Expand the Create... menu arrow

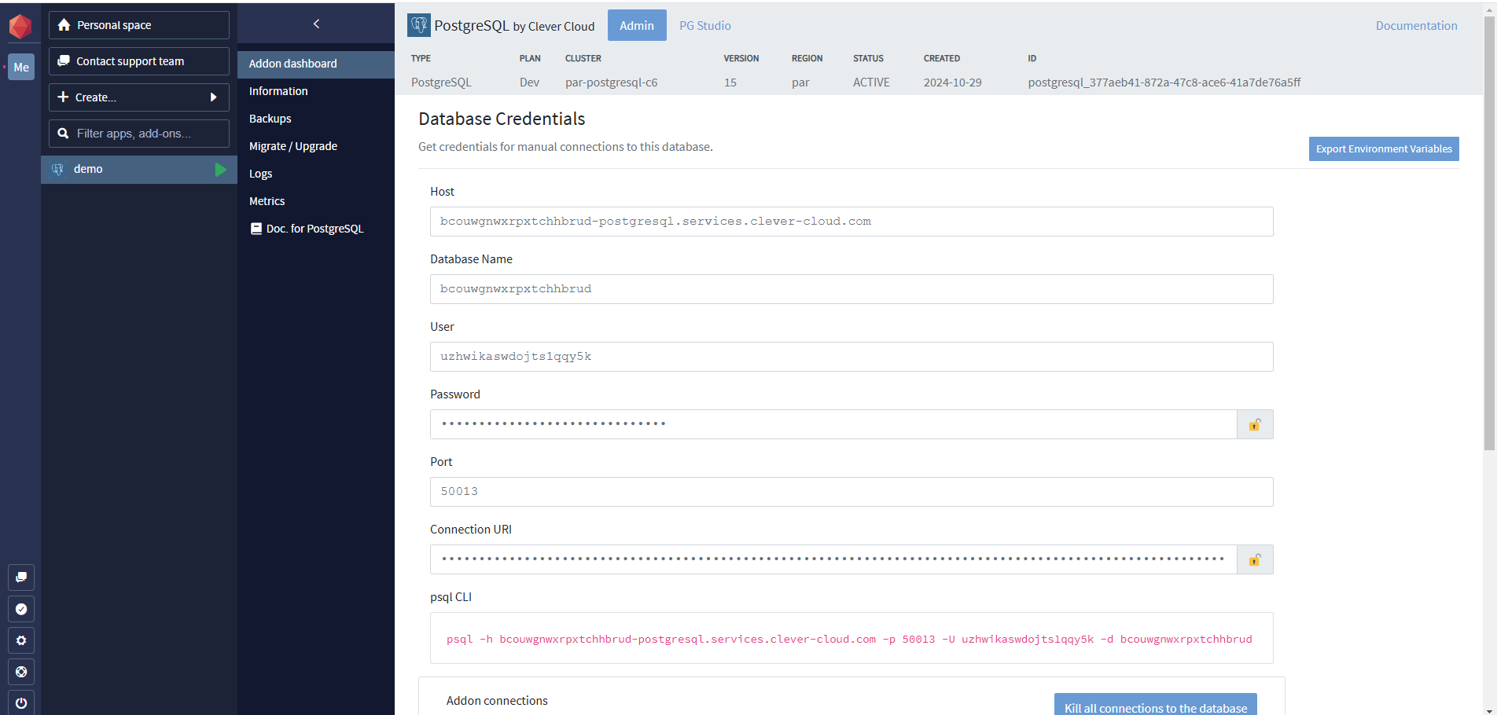(x=213, y=97)
